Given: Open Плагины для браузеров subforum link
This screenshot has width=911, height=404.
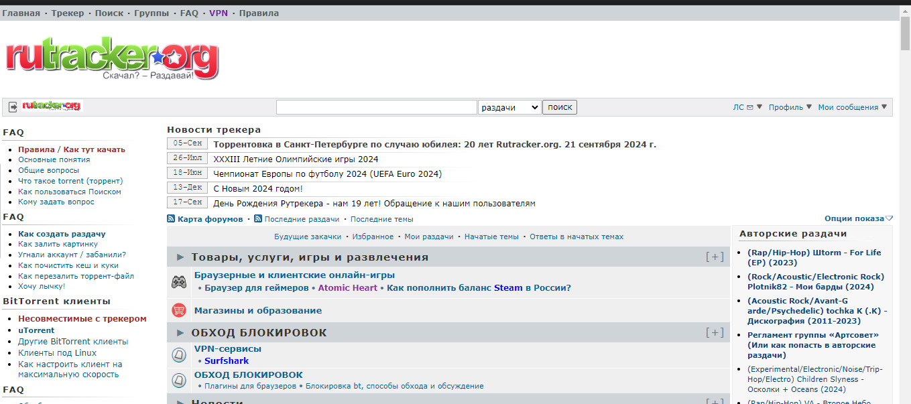Looking at the screenshot, I should [250, 386].
